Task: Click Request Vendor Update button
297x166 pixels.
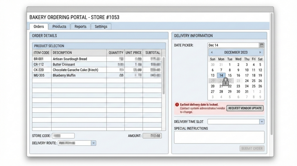Action: 245,108
